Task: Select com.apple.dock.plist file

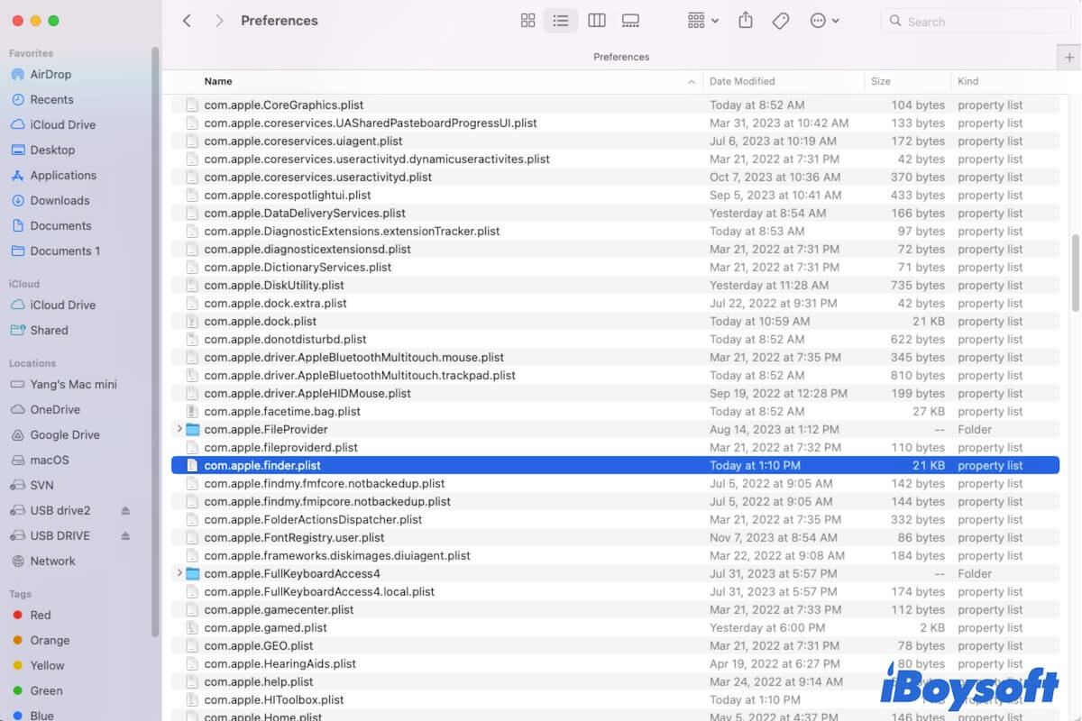Action: pyautogui.click(x=615, y=322)
